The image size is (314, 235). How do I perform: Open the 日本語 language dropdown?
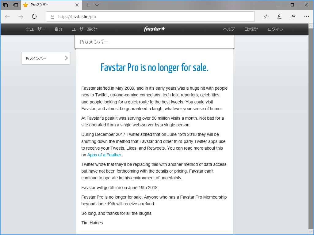coord(251,29)
